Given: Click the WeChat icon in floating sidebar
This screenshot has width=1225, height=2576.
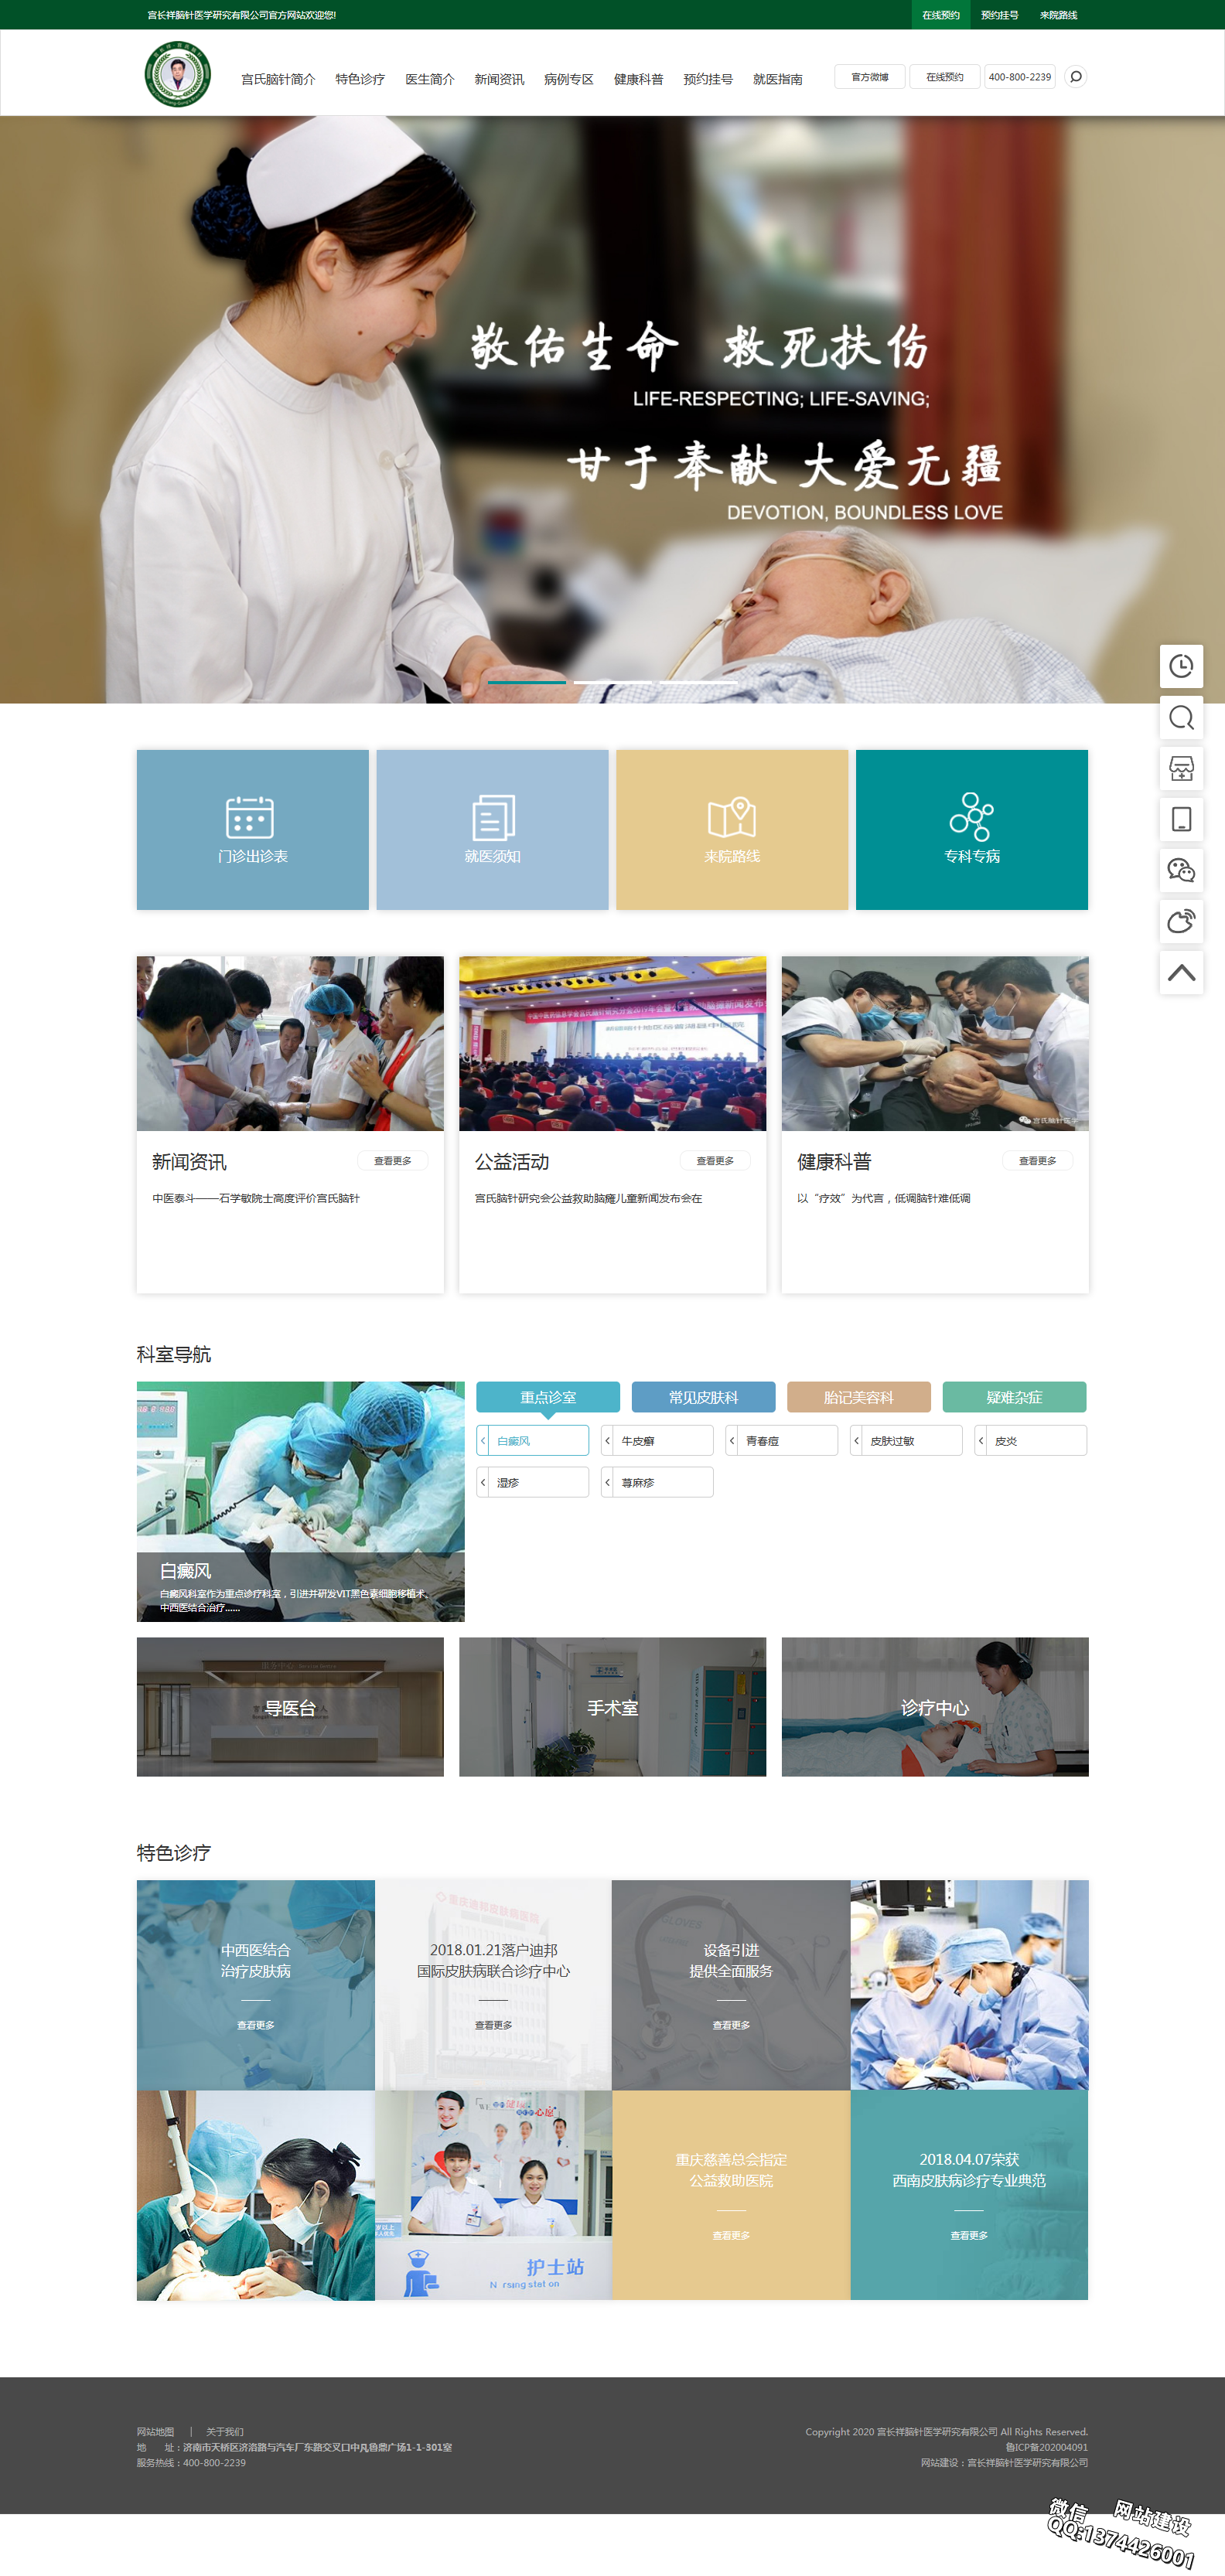Looking at the screenshot, I should (x=1181, y=870).
